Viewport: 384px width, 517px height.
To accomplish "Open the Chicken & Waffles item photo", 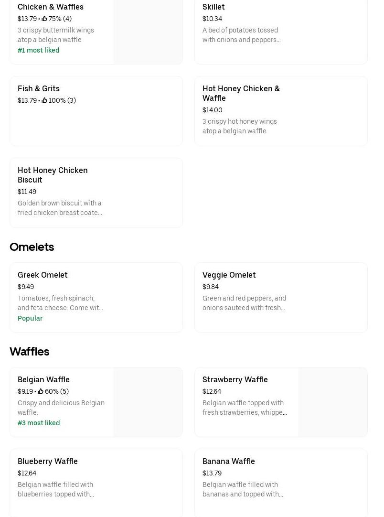I will pos(148,32).
